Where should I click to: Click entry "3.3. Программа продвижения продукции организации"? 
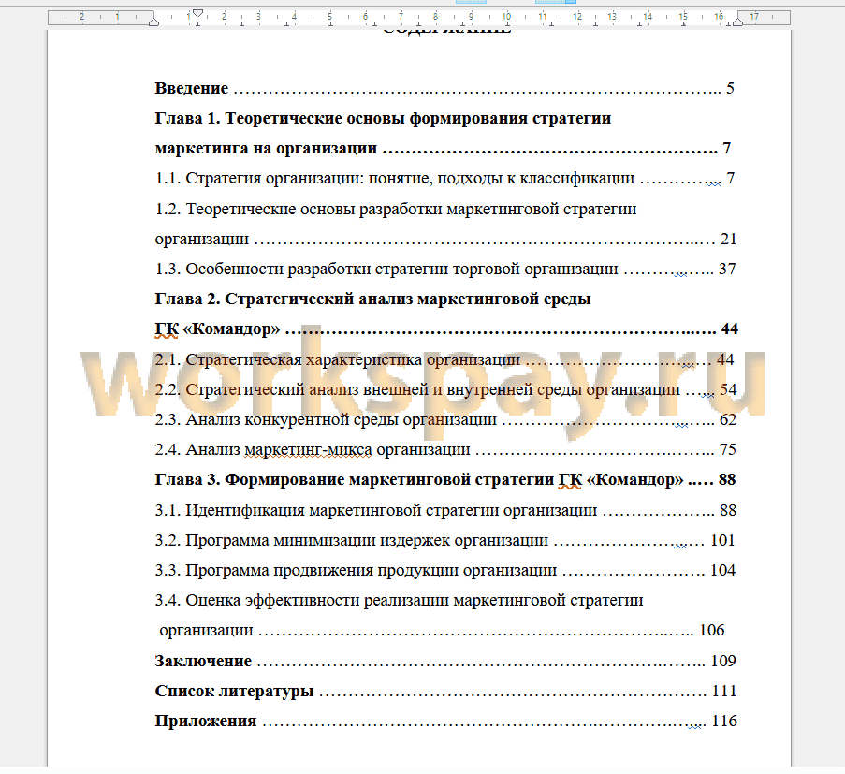[356, 571]
